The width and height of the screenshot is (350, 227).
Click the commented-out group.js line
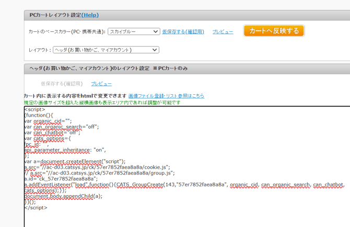pyautogui.click(x=99, y=173)
